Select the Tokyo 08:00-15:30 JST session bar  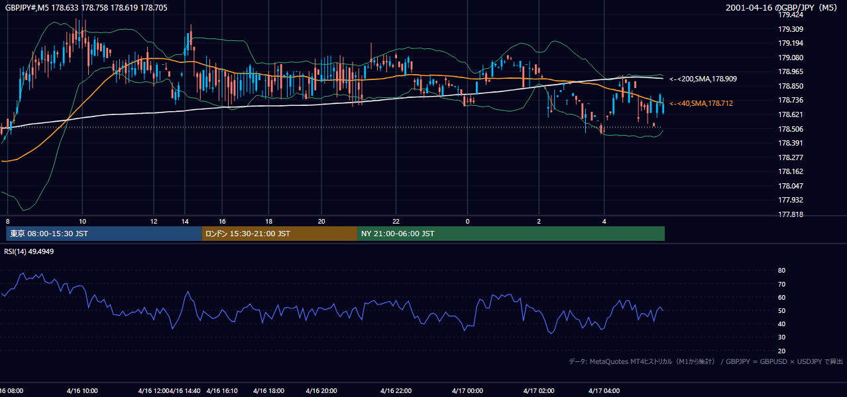click(104, 234)
